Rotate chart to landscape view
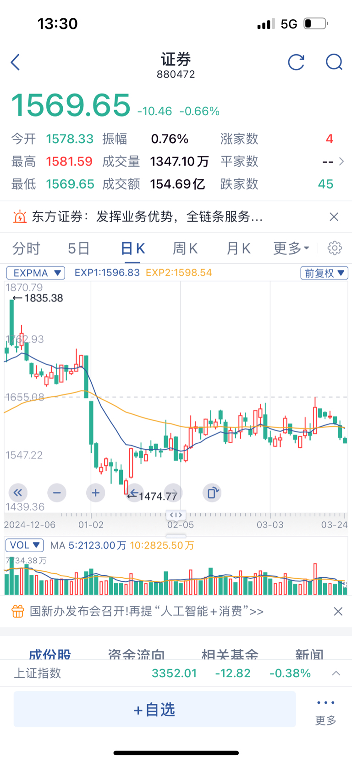This screenshot has height=763, width=352. [x=212, y=493]
